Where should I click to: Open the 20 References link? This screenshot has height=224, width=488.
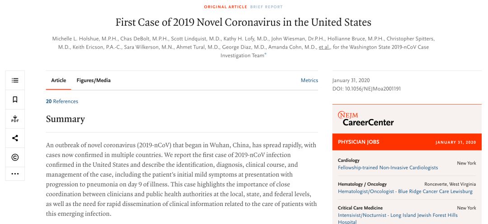(x=62, y=101)
